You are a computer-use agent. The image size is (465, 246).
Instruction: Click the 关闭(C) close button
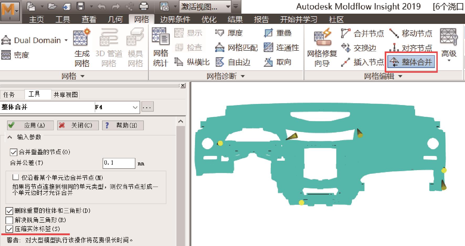point(78,125)
